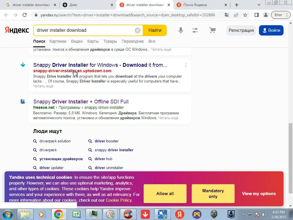Bookmark this page with star icon

245,15
